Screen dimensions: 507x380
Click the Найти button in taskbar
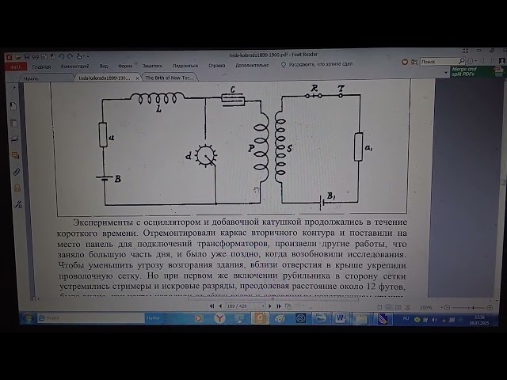tap(153, 318)
